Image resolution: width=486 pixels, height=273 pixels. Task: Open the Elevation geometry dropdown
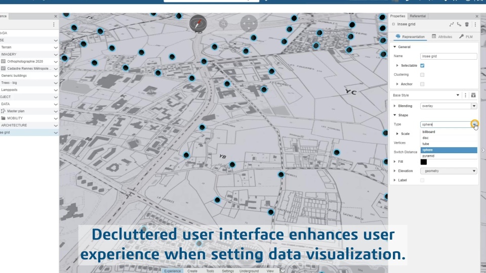(449, 171)
